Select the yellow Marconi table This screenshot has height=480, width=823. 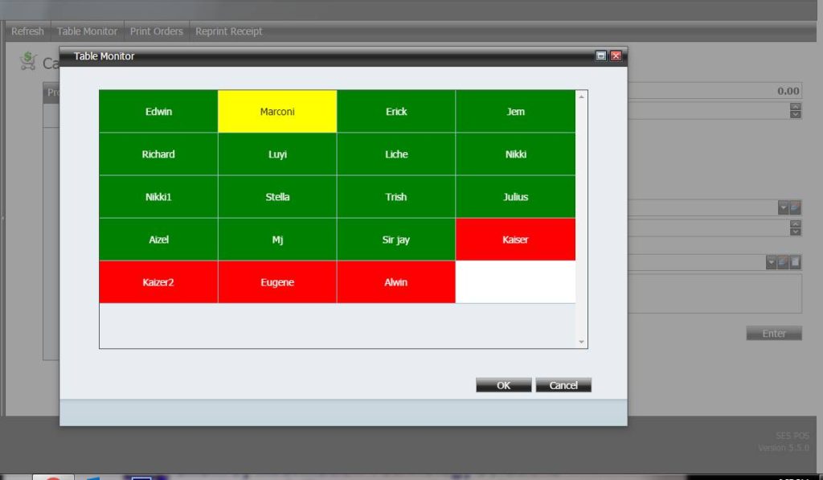pos(277,112)
